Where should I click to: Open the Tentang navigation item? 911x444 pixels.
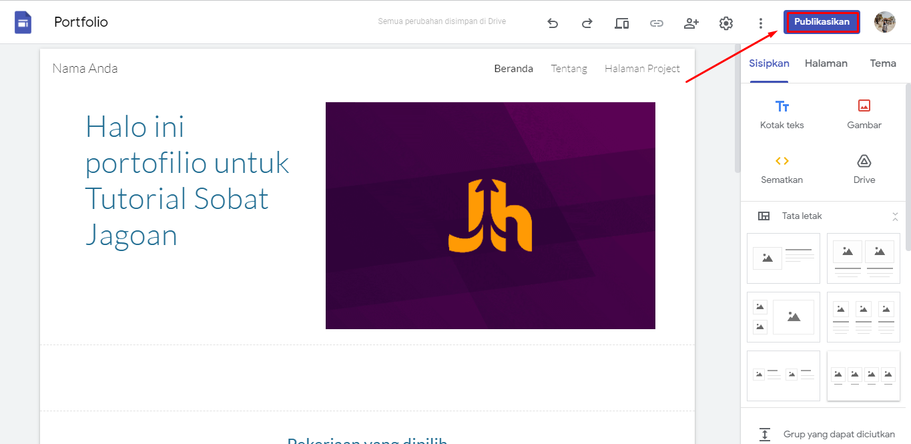[569, 68]
